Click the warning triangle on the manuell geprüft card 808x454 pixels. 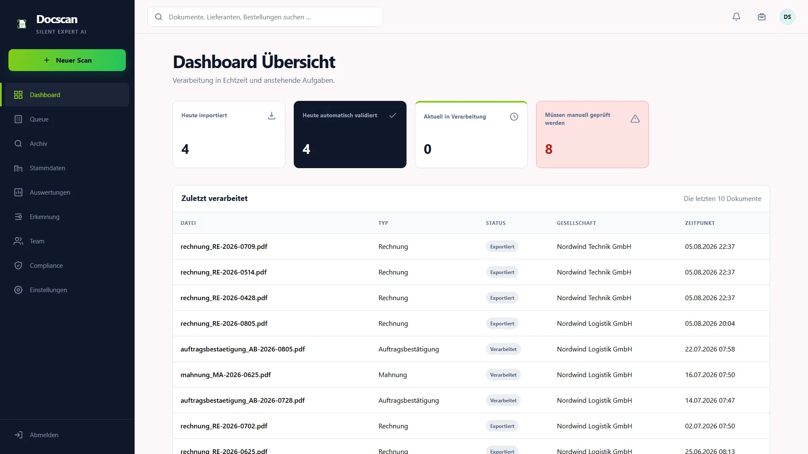click(635, 119)
